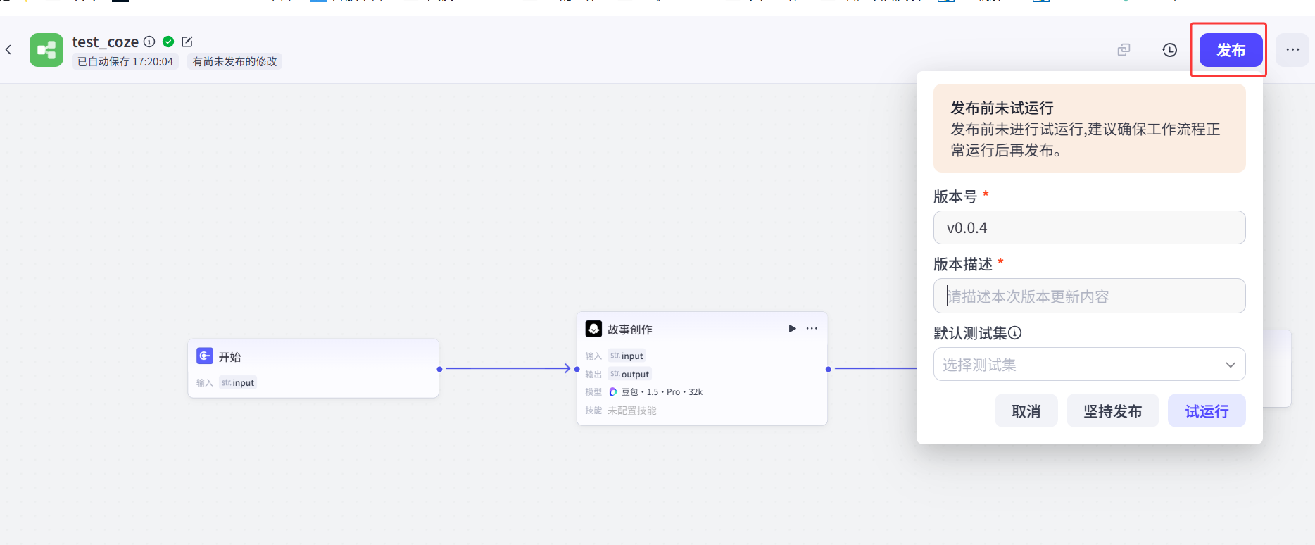This screenshot has height=545, width=1315.
Task: Click 试运行 to test run workflow
Action: [1207, 411]
